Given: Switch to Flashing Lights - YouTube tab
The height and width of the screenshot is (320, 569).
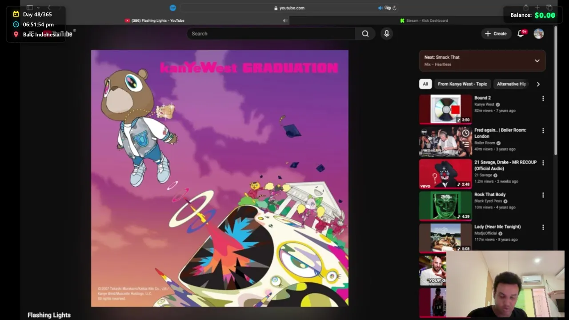Looking at the screenshot, I should pyautogui.click(x=158, y=20).
